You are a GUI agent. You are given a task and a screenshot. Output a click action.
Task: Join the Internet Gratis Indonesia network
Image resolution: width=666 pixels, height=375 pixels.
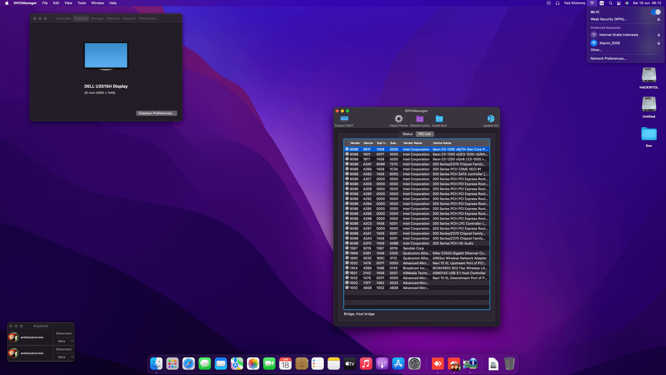pyautogui.click(x=625, y=35)
